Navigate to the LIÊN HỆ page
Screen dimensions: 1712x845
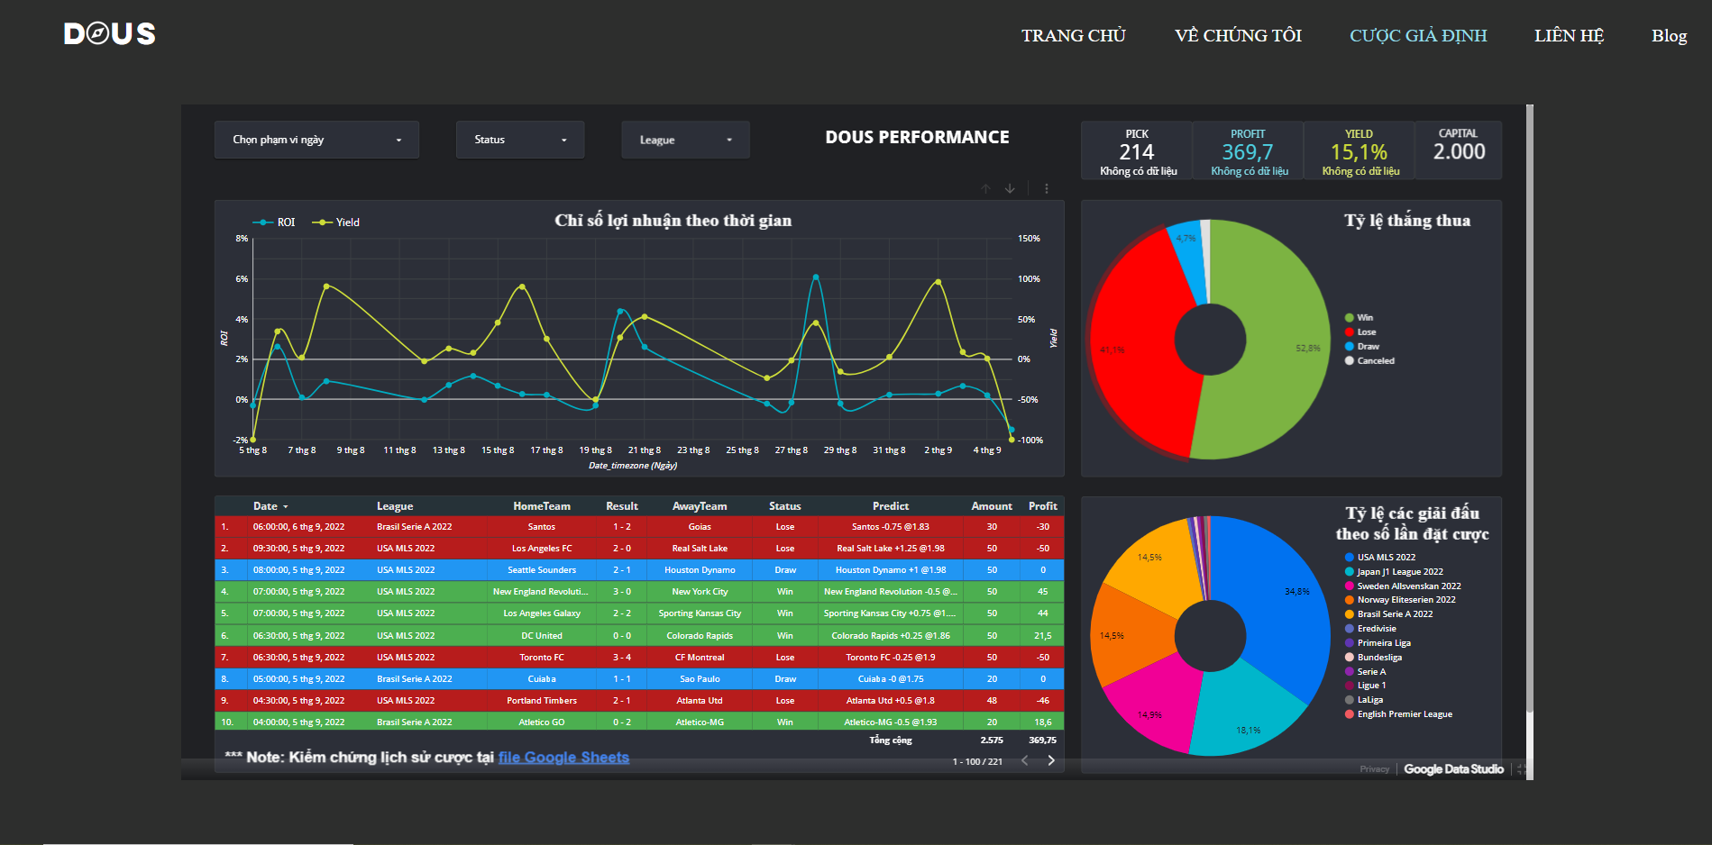pyautogui.click(x=1569, y=36)
